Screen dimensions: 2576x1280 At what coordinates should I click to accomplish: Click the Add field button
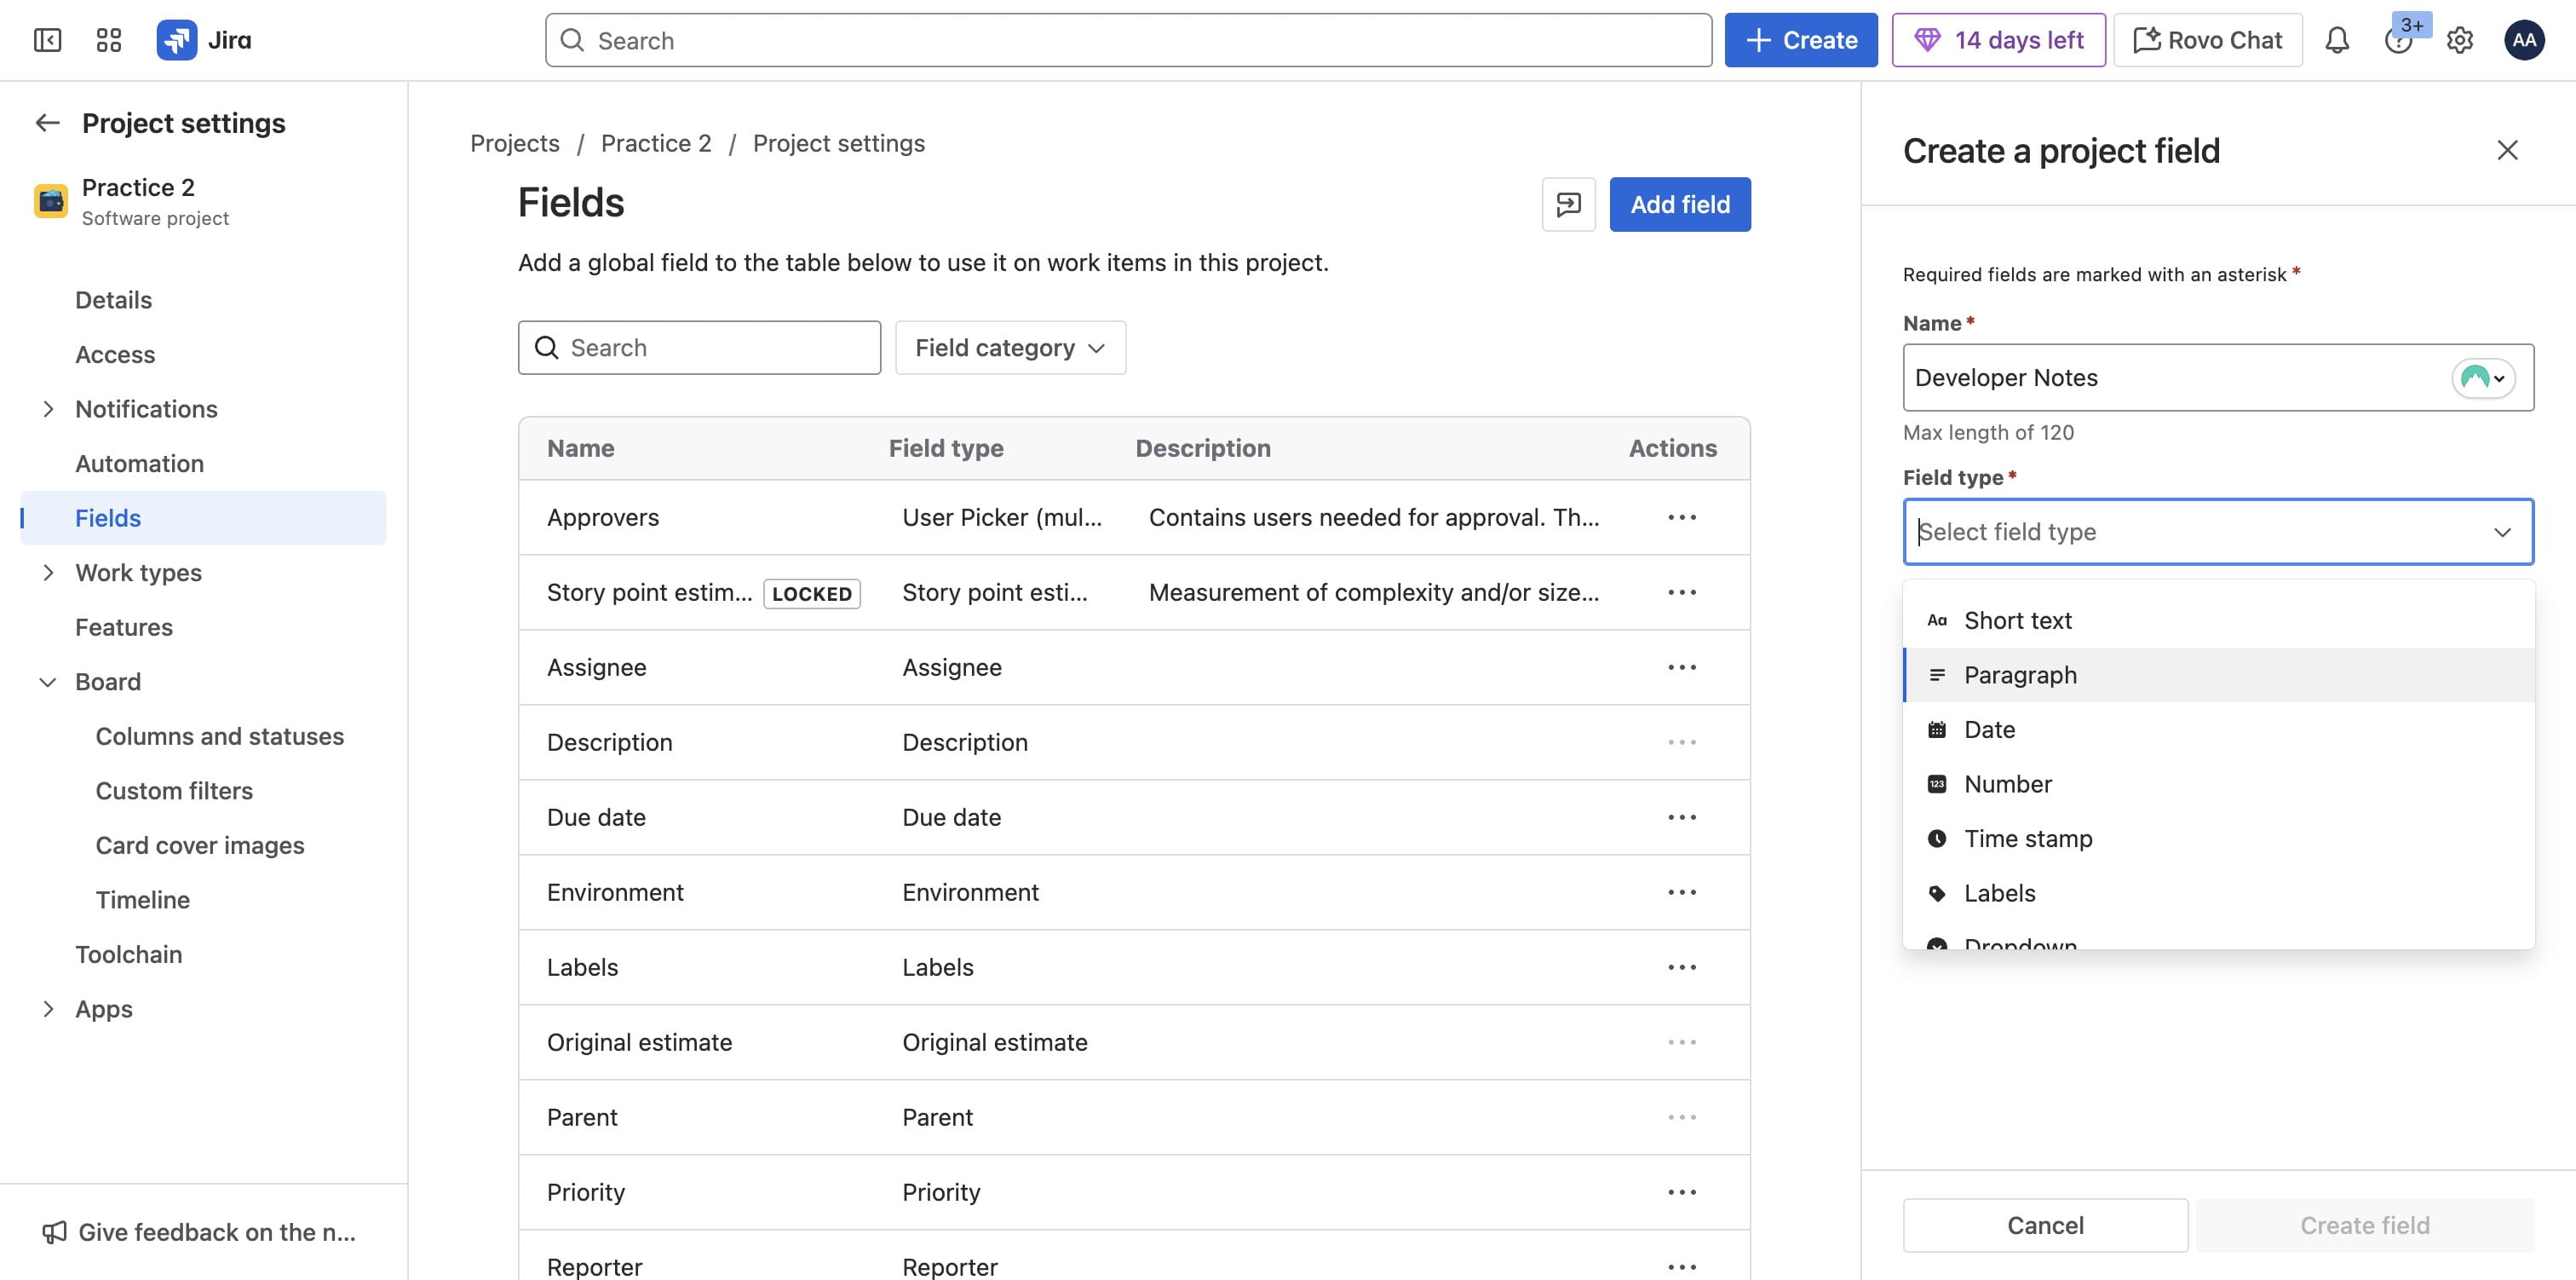[1679, 205]
